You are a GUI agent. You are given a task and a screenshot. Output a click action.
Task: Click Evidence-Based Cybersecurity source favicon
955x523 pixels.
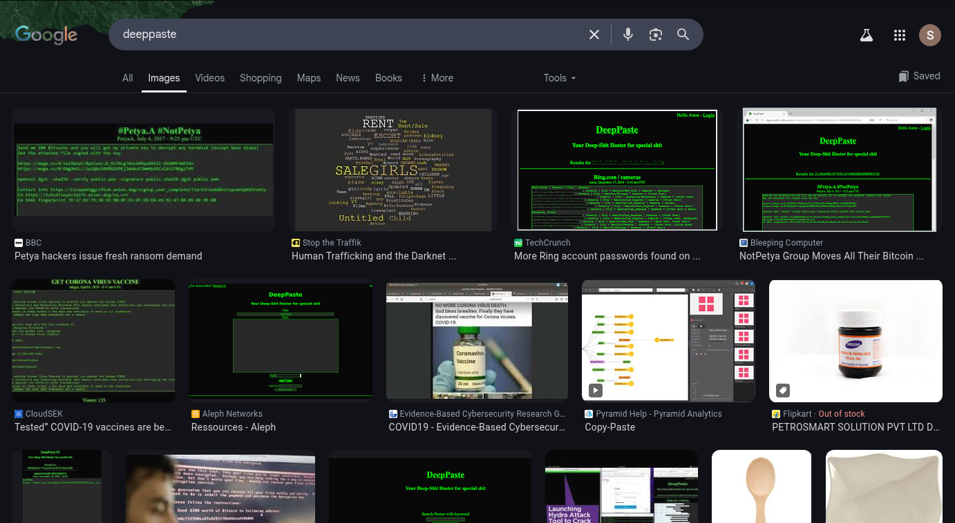pos(393,414)
